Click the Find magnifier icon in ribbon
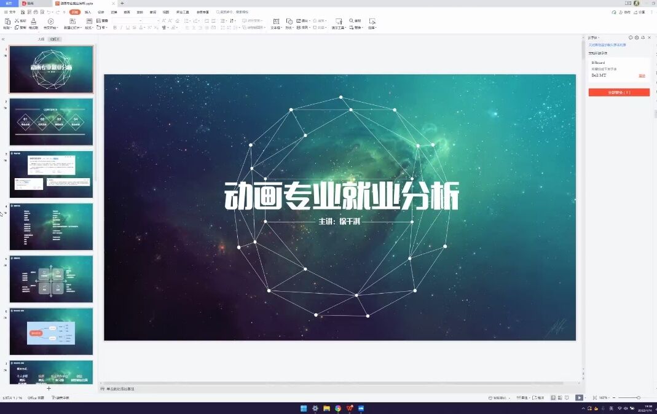 (x=352, y=20)
